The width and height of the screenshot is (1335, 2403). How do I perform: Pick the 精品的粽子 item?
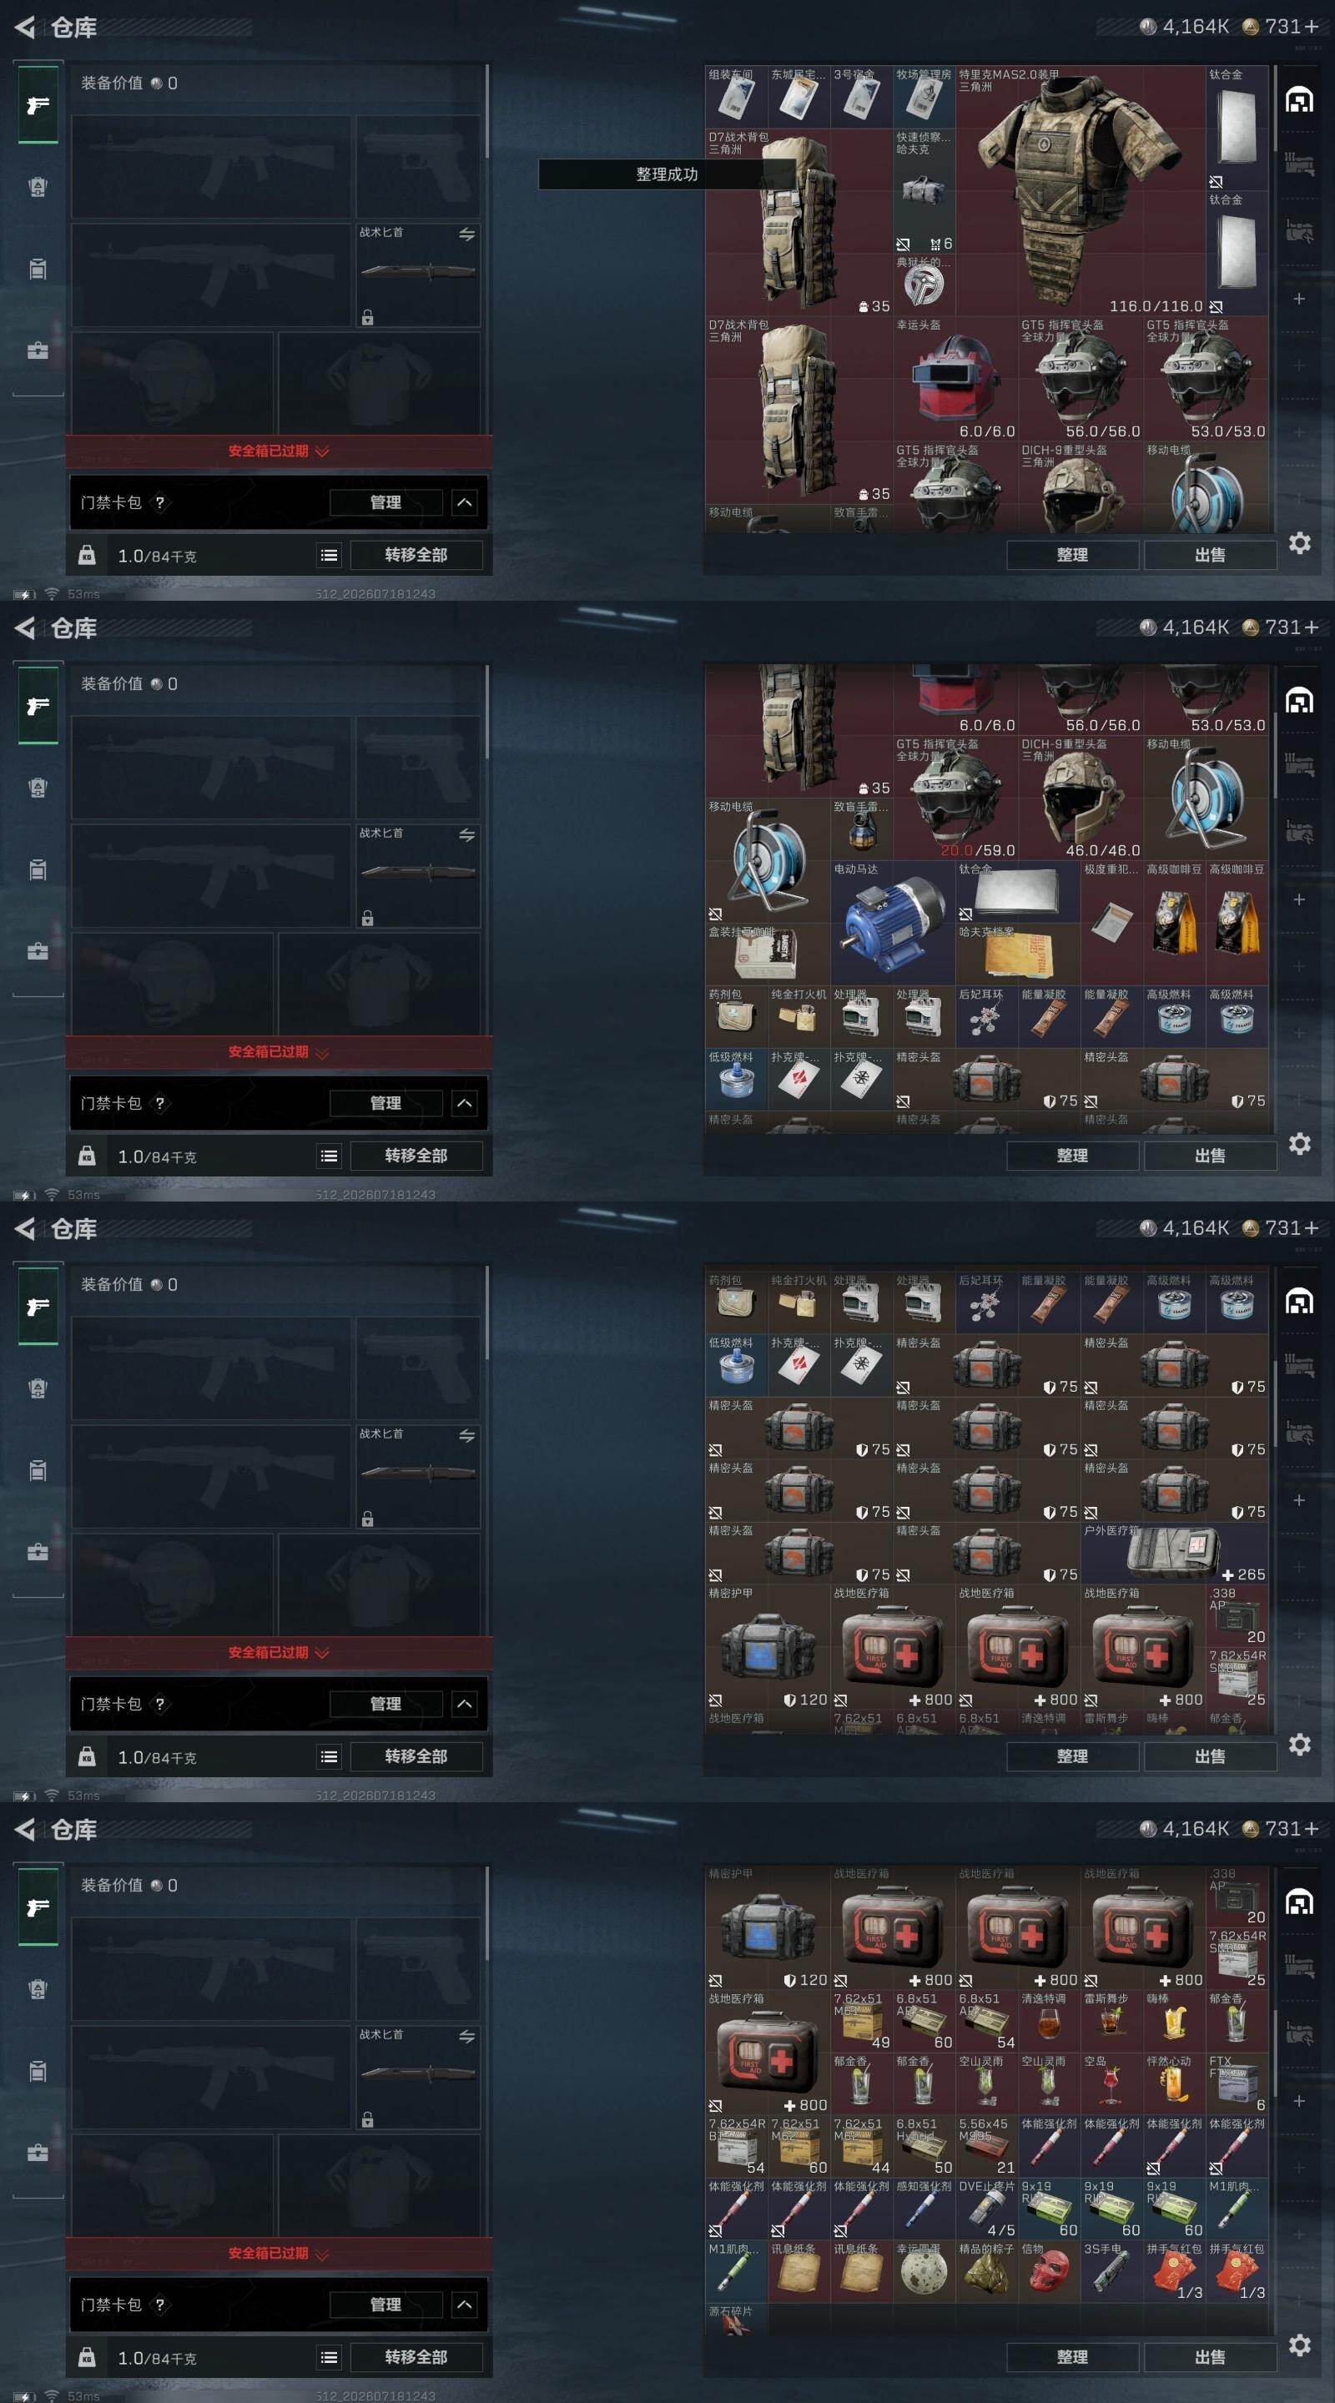click(x=986, y=2270)
